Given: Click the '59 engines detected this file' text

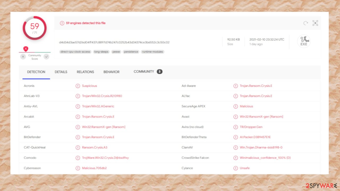Looking at the screenshot, I should coord(86,23).
